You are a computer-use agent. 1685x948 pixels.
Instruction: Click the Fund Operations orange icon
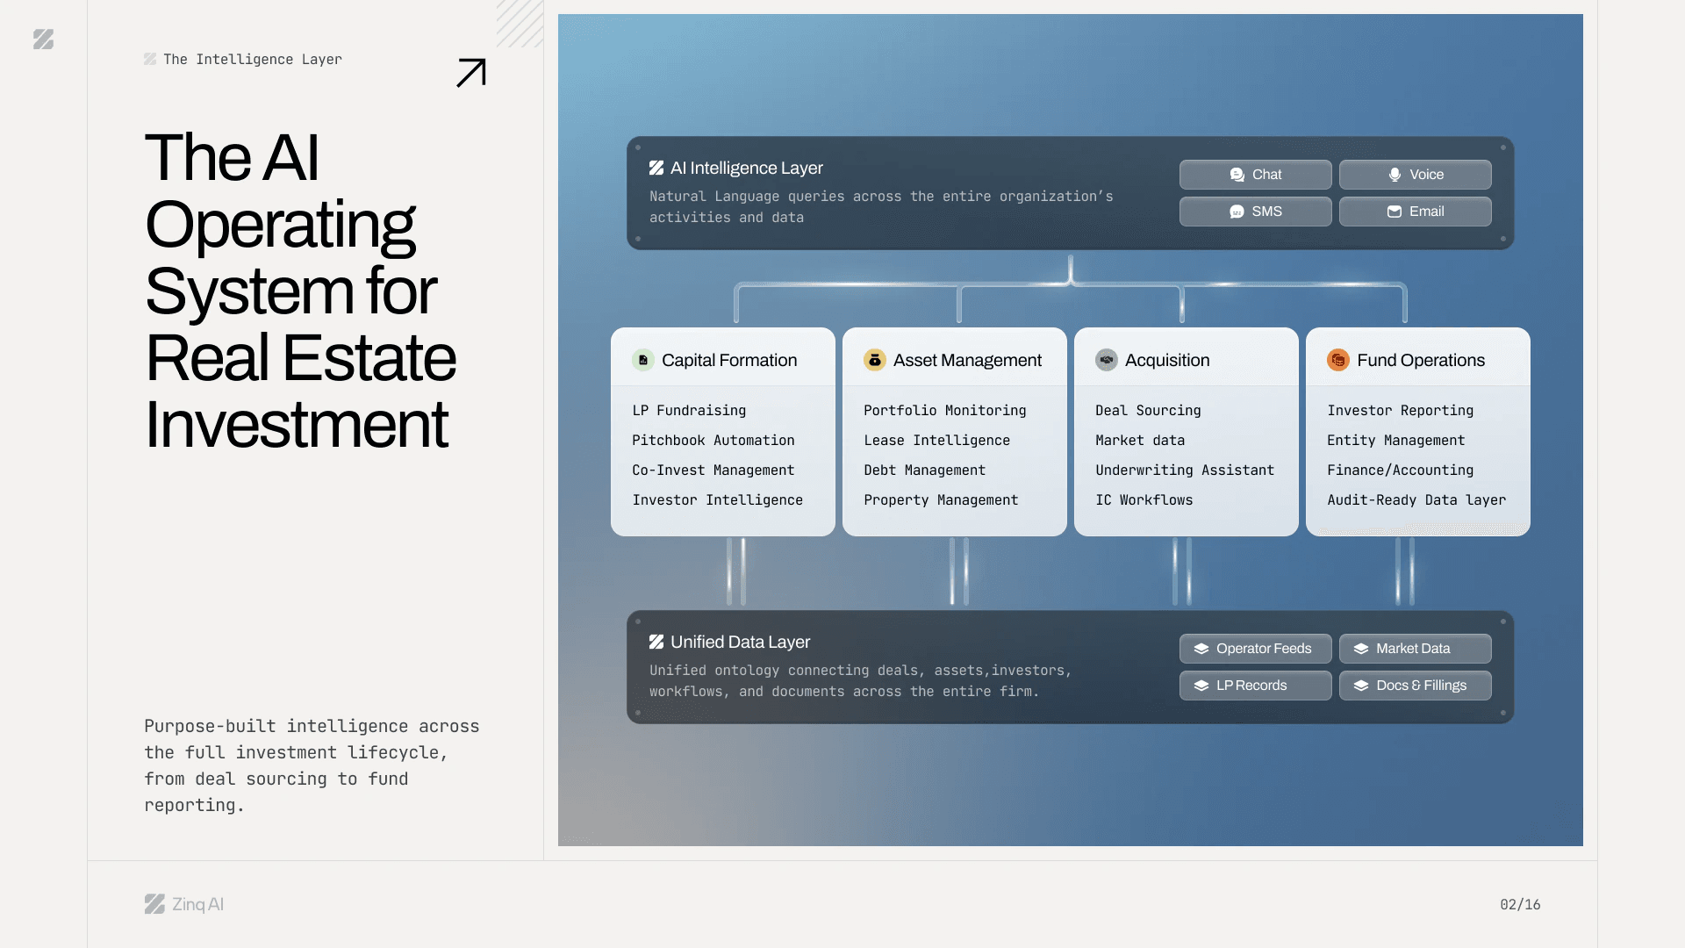click(x=1338, y=360)
